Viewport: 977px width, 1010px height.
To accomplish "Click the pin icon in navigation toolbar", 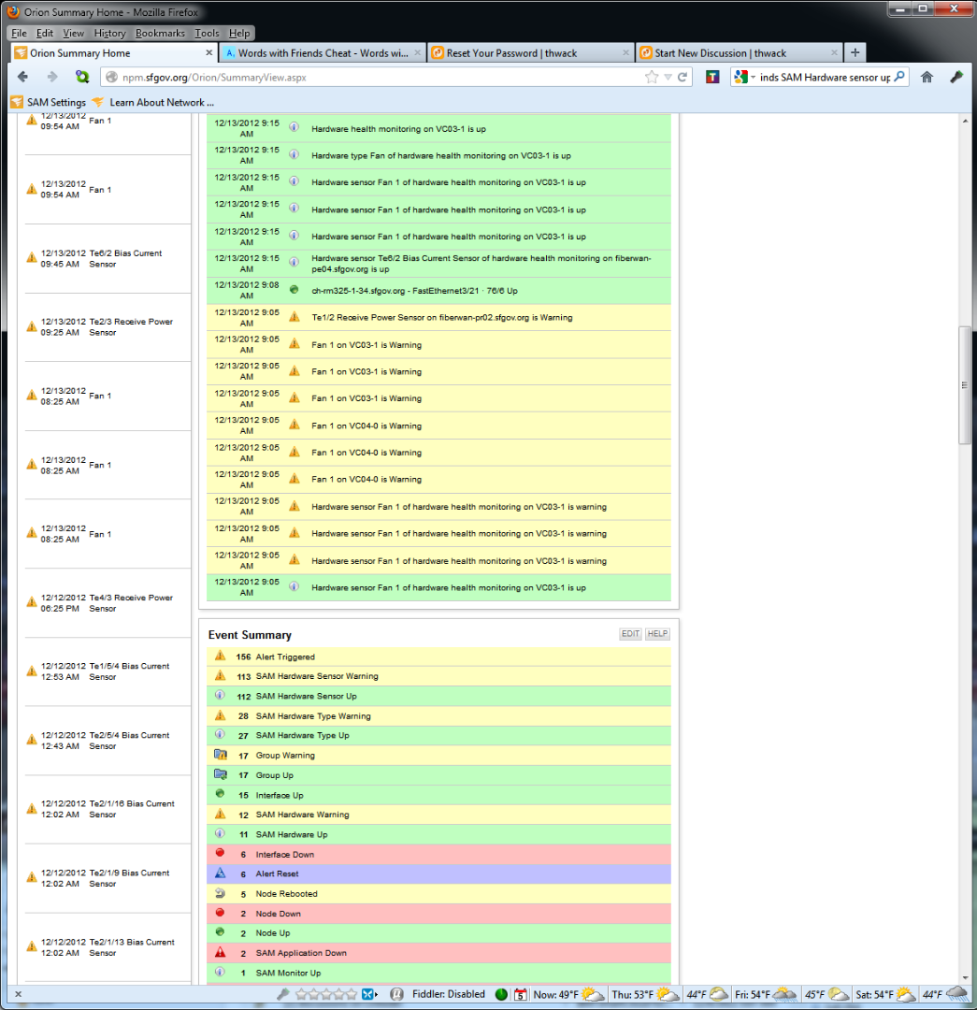I will coord(956,78).
